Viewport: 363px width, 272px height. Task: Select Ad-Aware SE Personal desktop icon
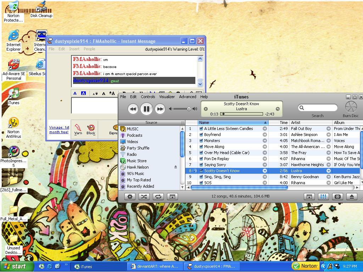14,69
